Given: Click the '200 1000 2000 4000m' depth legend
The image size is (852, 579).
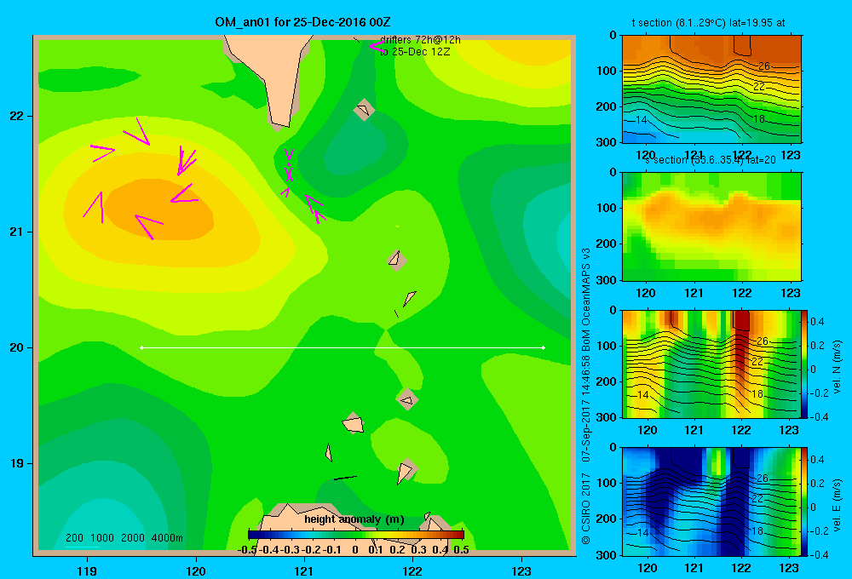Looking at the screenshot, I should (x=124, y=538).
